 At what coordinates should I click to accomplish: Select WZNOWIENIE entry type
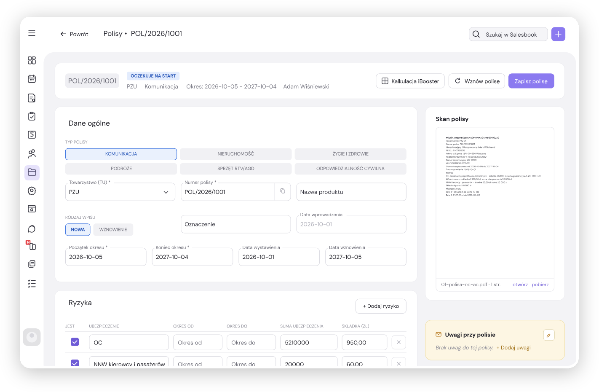pyautogui.click(x=113, y=230)
